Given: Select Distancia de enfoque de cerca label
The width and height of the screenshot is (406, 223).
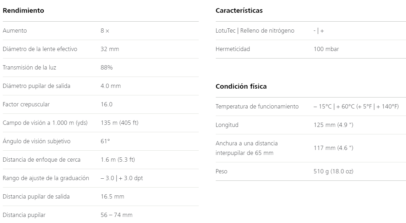Looking at the screenshot, I should 42,160.
